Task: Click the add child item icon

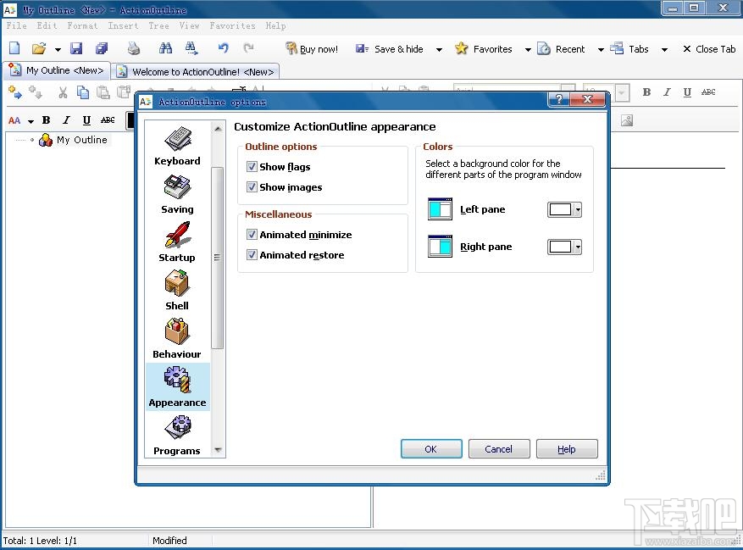Action: pos(14,92)
